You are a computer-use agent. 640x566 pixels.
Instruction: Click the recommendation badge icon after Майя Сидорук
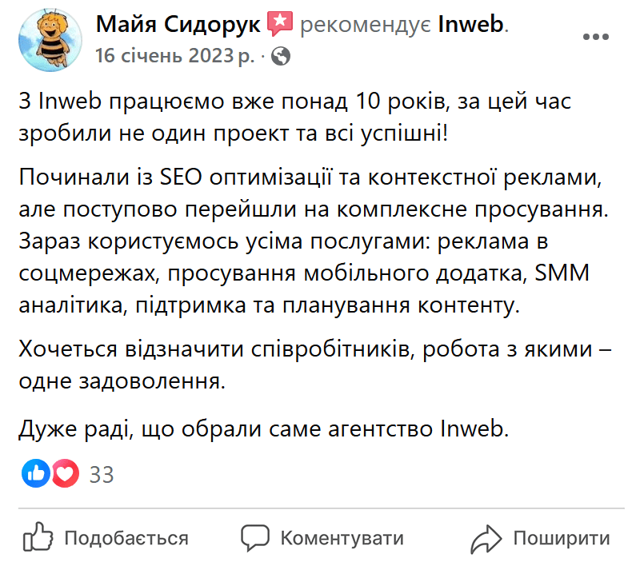pyautogui.click(x=280, y=22)
